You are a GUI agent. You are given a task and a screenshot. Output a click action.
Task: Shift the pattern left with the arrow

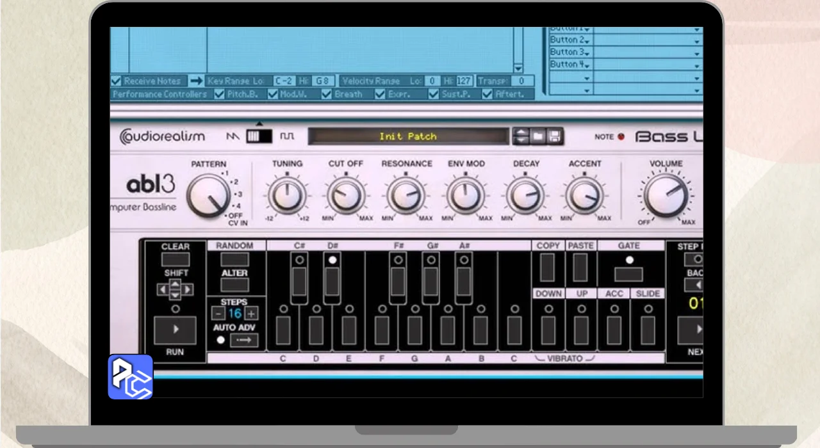pyautogui.click(x=163, y=290)
